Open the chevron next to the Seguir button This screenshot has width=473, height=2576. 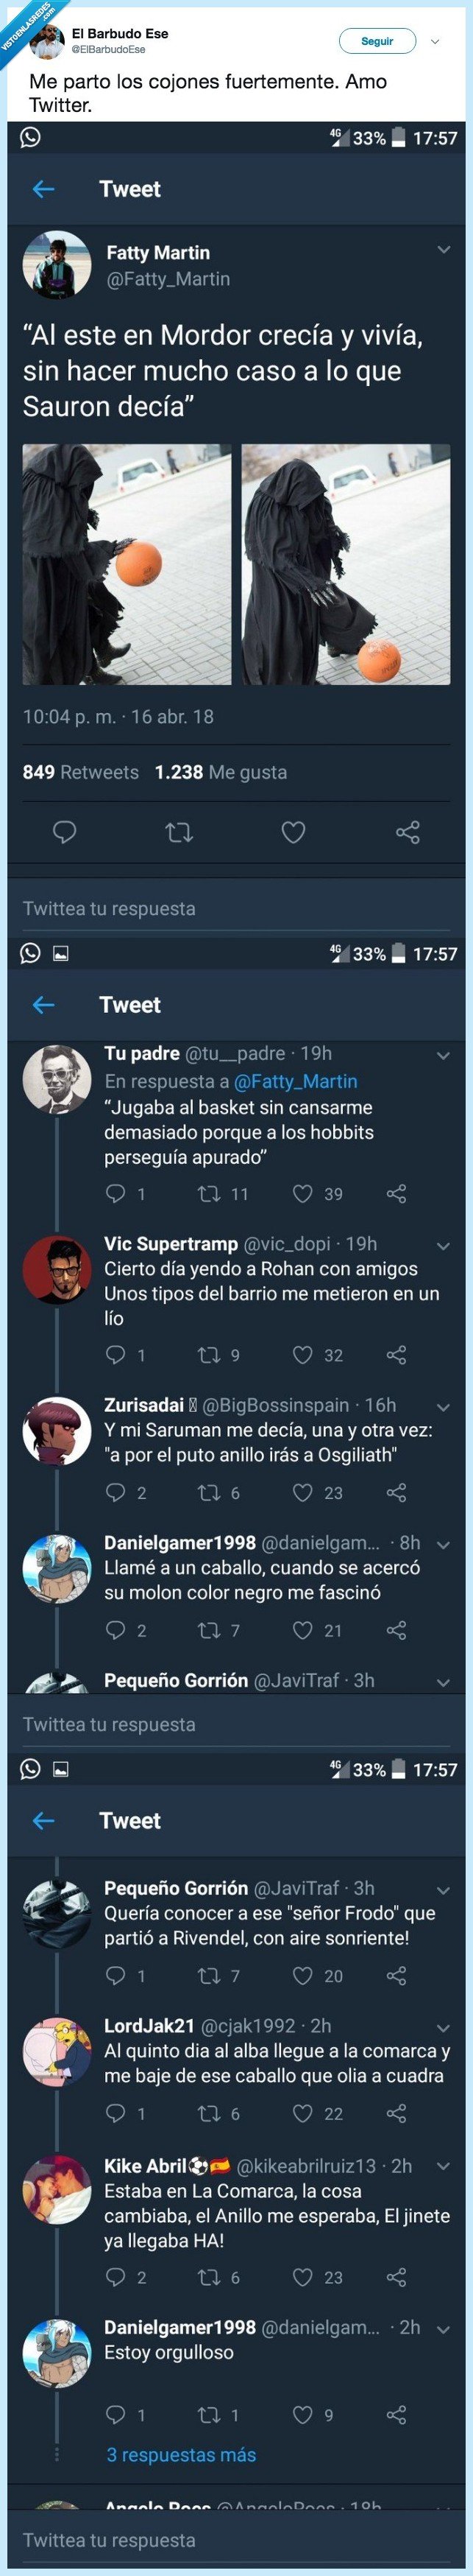(434, 40)
